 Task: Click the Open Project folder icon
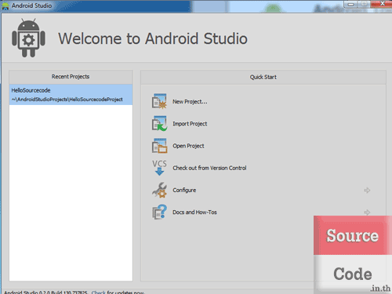pos(159,146)
